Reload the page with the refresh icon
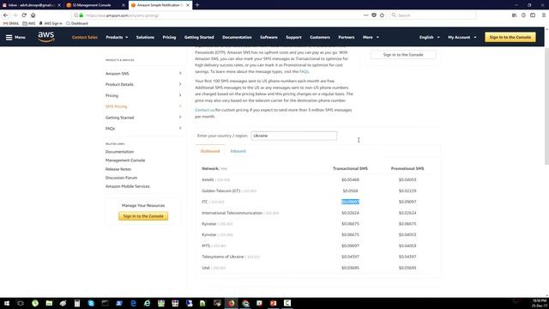 pyautogui.click(x=24, y=15)
